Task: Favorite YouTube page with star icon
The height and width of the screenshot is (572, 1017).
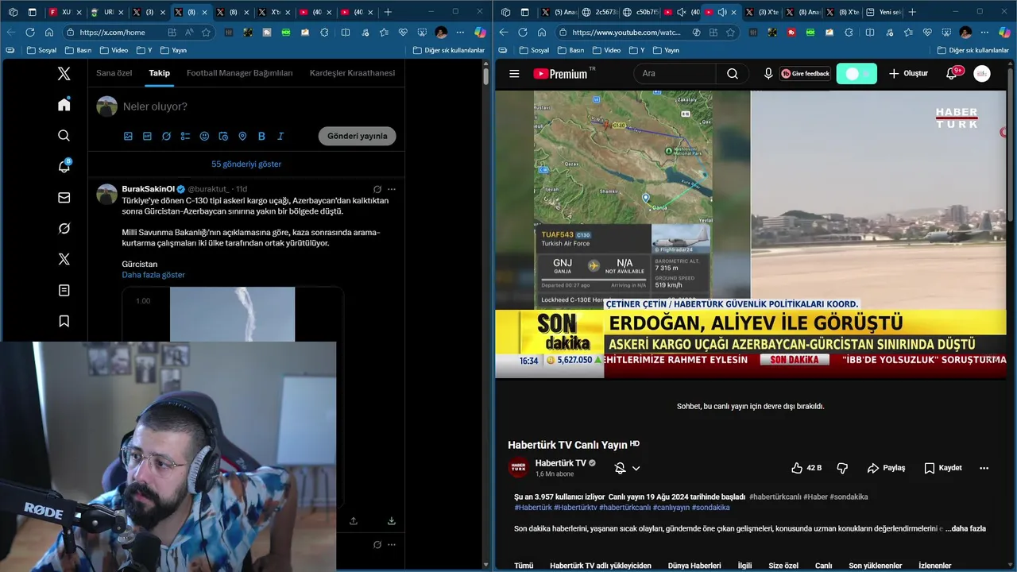Action: (x=730, y=33)
